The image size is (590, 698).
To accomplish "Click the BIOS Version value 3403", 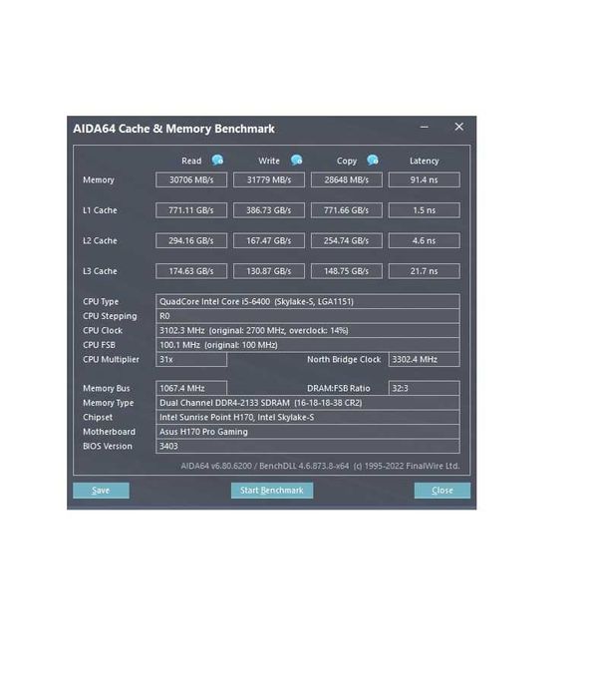I will [x=308, y=446].
